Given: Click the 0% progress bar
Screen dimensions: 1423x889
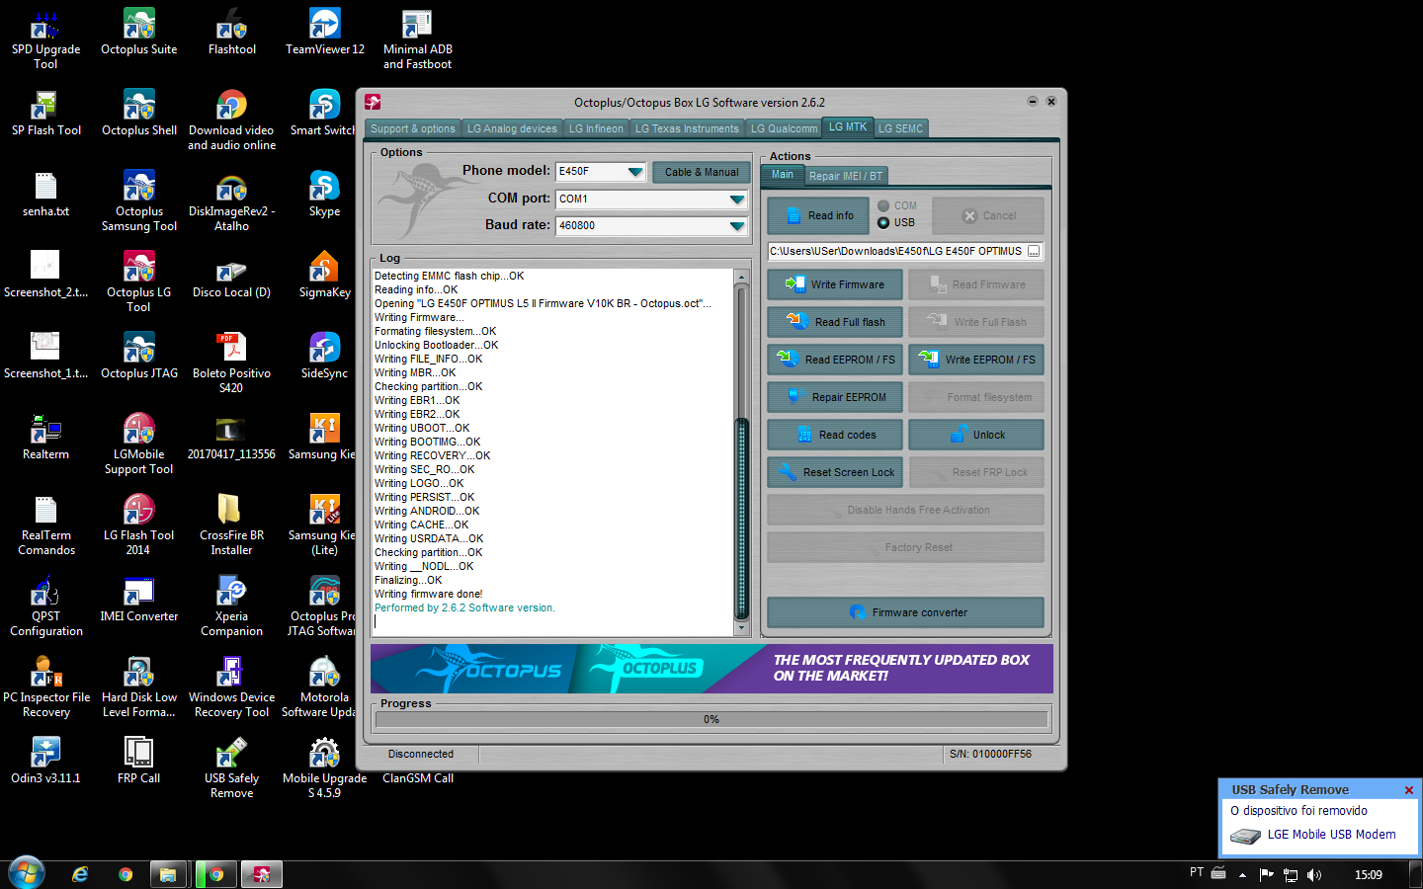Looking at the screenshot, I should (x=711, y=719).
